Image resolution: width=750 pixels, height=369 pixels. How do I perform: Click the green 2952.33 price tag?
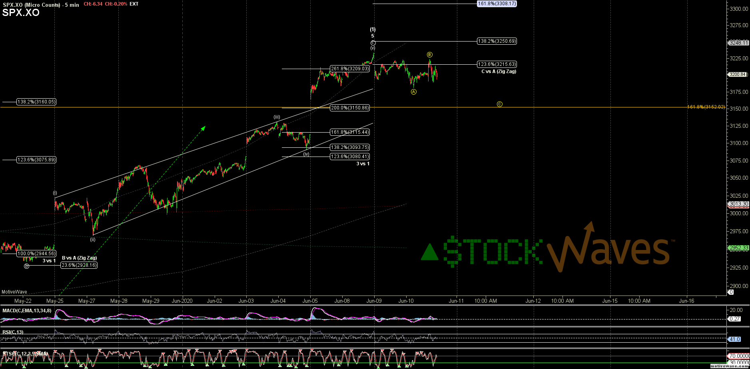(738, 248)
